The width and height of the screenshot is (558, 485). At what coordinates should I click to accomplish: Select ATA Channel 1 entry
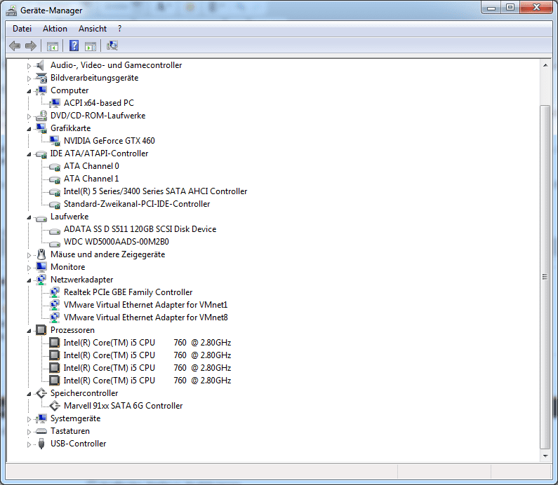coord(91,179)
